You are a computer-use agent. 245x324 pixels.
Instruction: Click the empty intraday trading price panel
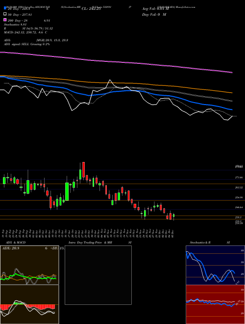(x=98, y=275)
